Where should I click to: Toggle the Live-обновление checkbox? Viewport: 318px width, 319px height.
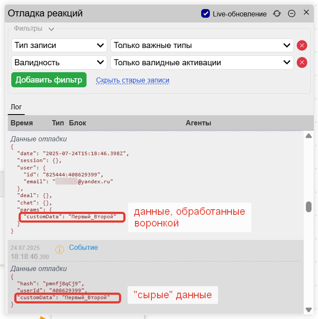tap(206, 13)
